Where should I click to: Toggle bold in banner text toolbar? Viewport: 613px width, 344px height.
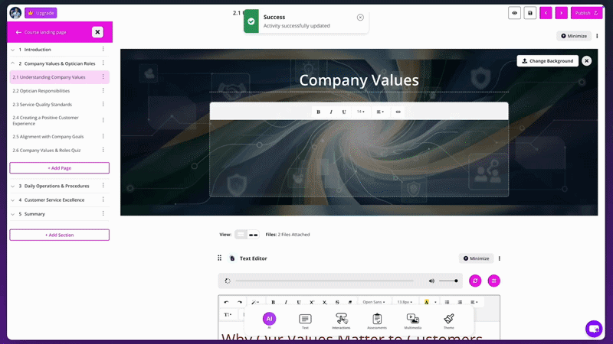(x=318, y=112)
